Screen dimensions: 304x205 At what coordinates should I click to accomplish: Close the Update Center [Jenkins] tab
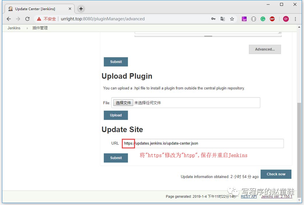click(70, 9)
